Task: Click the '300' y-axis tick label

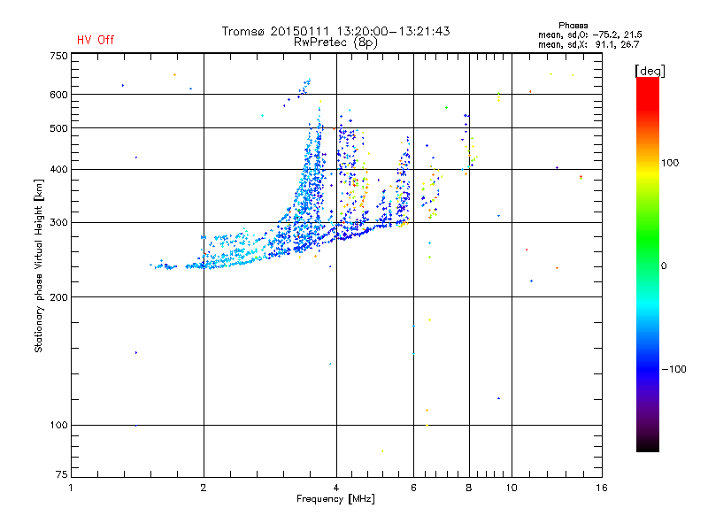Action: 58,223
